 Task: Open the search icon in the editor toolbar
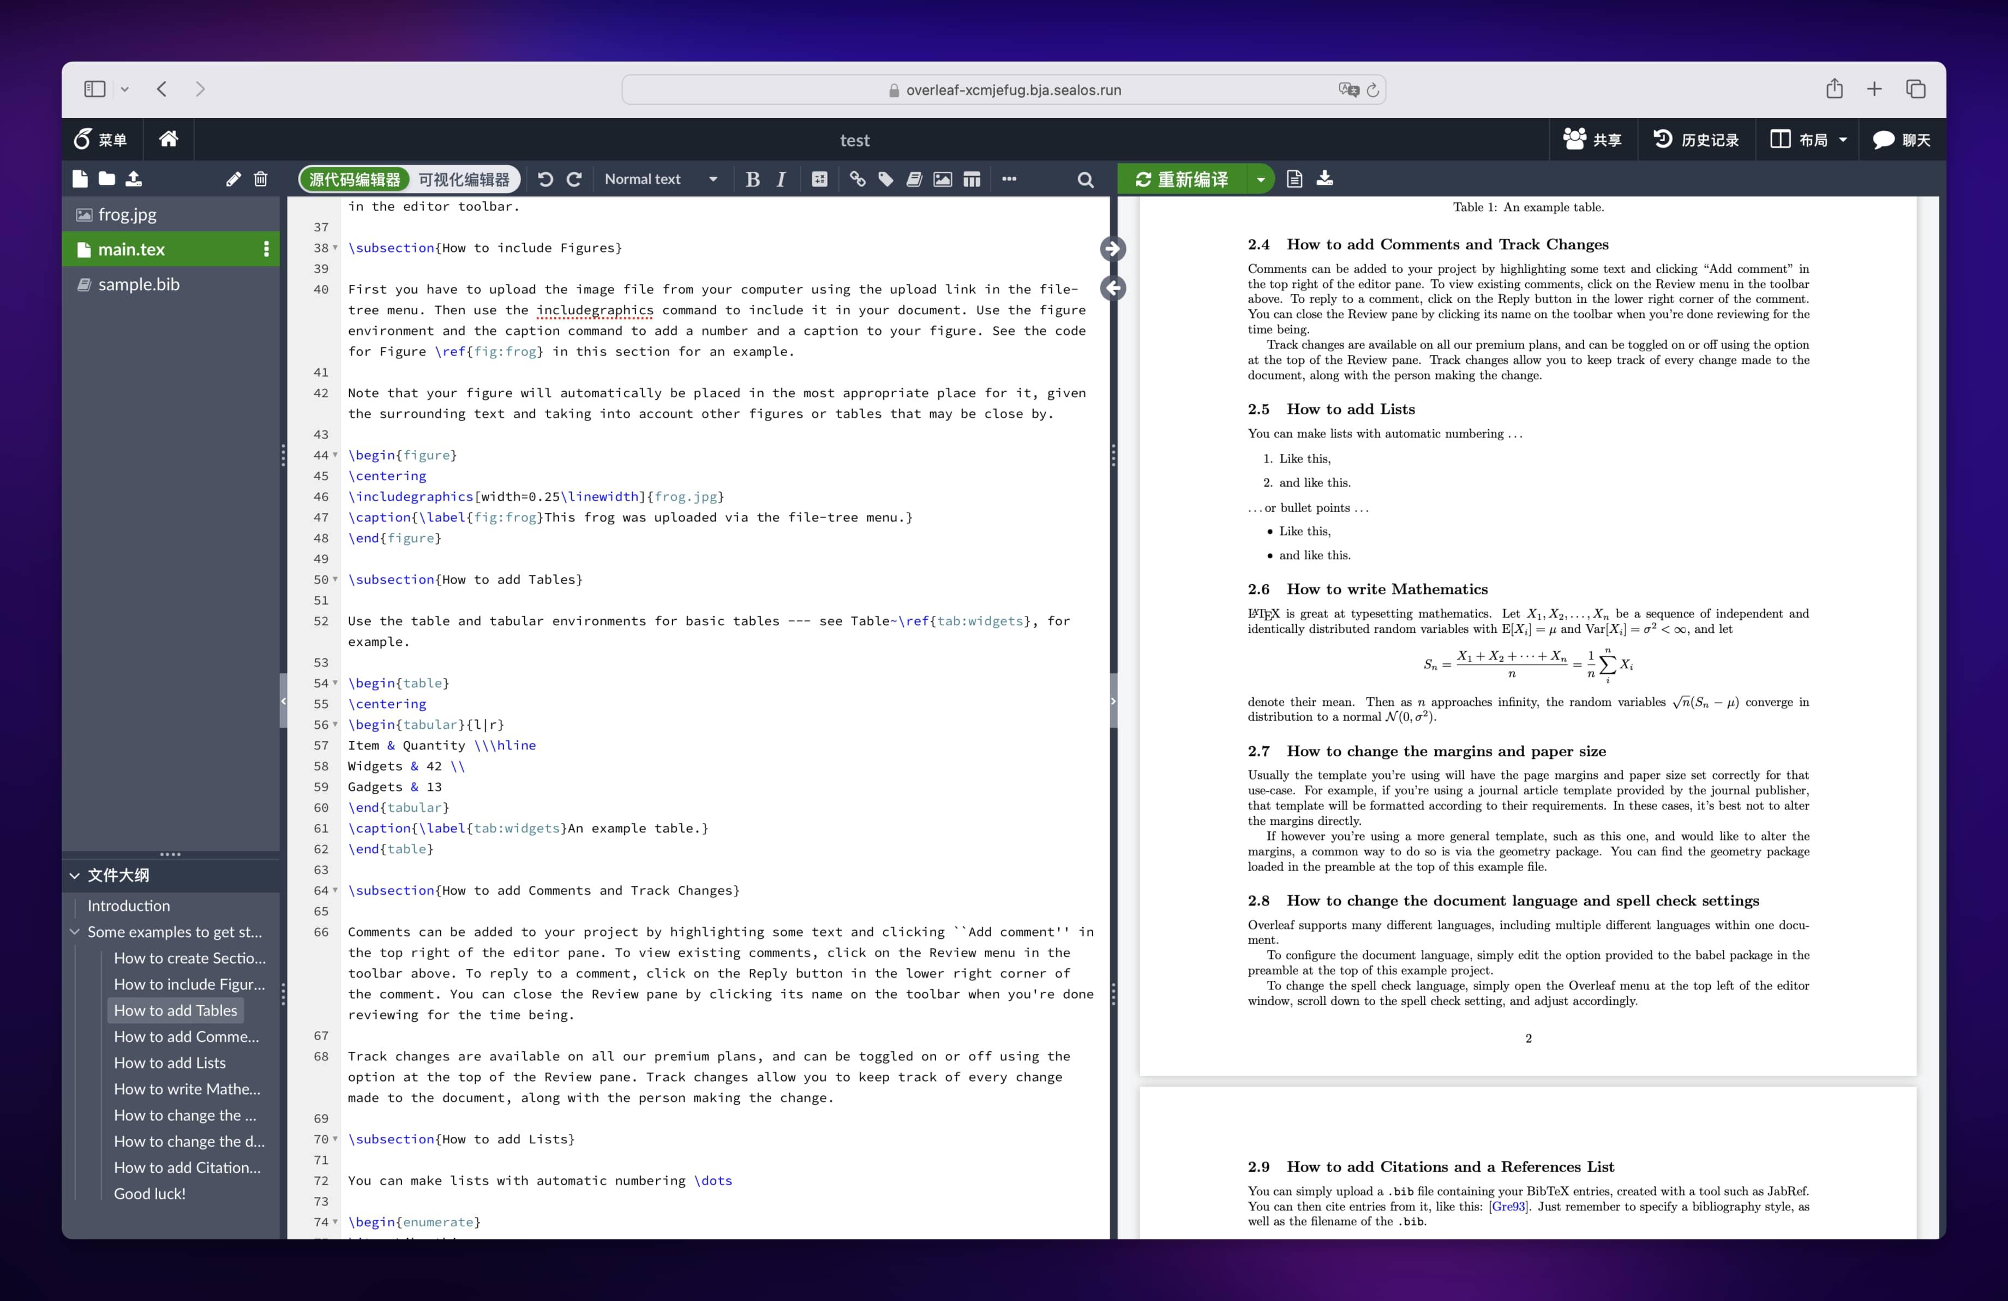(x=1085, y=179)
